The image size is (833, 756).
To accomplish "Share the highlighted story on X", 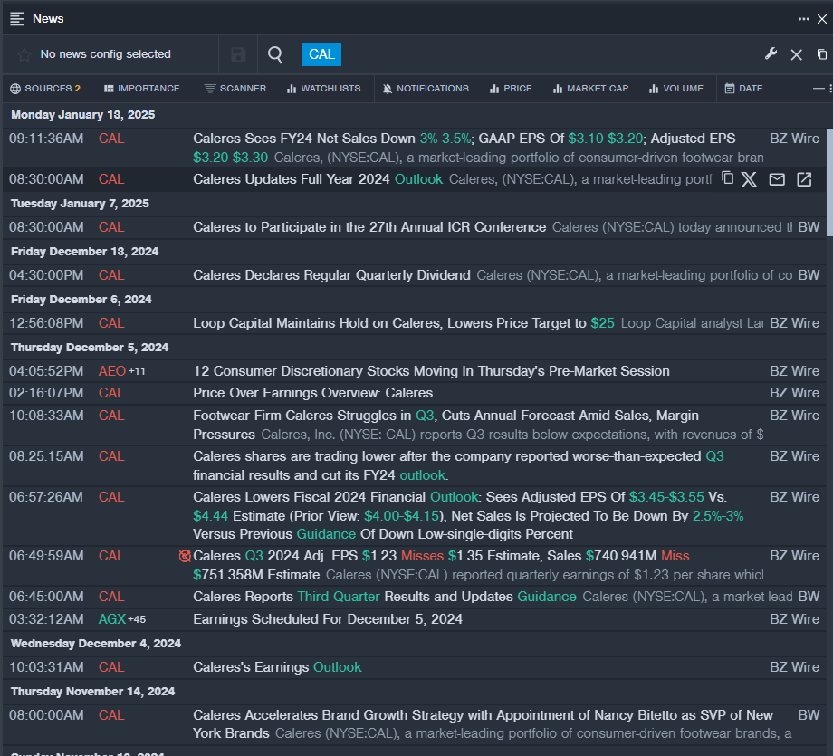I will click(749, 179).
